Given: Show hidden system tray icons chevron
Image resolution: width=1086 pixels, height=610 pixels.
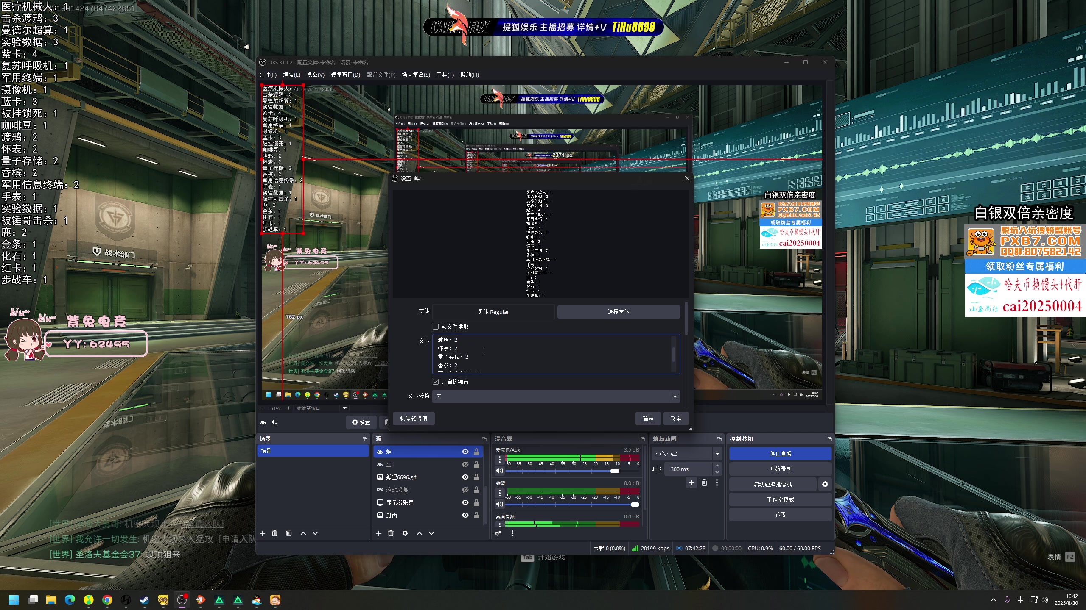Looking at the screenshot, I should (x=993, y=600).
